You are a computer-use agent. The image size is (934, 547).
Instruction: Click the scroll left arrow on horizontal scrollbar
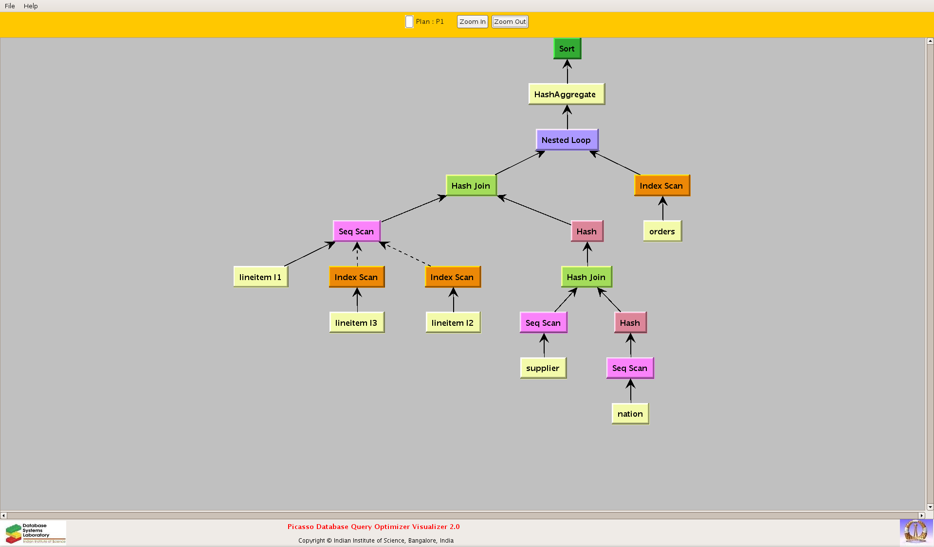click(3, 515)
